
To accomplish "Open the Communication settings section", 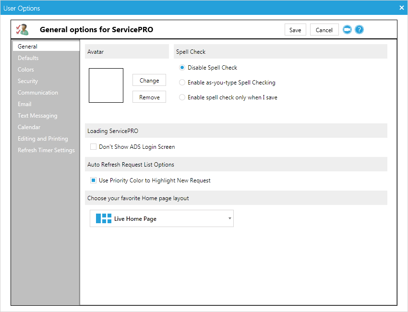I will pyautogui.click(x=38, y=93).
